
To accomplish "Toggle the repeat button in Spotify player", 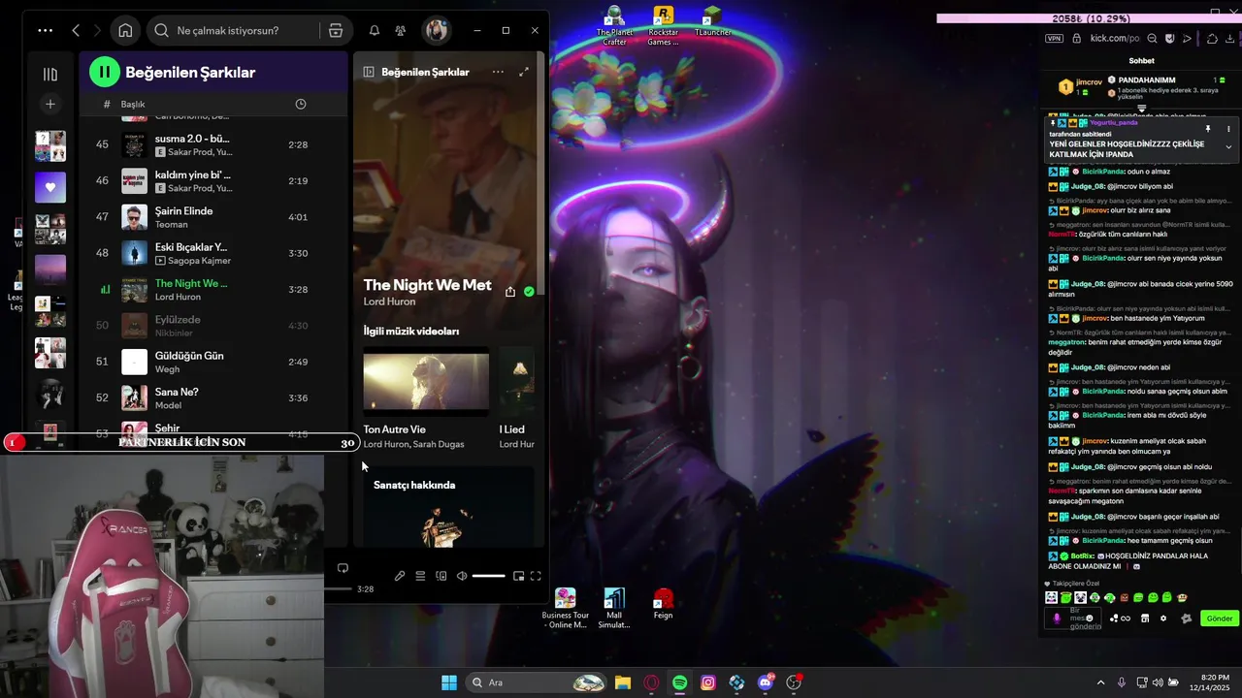I will 343,568.
